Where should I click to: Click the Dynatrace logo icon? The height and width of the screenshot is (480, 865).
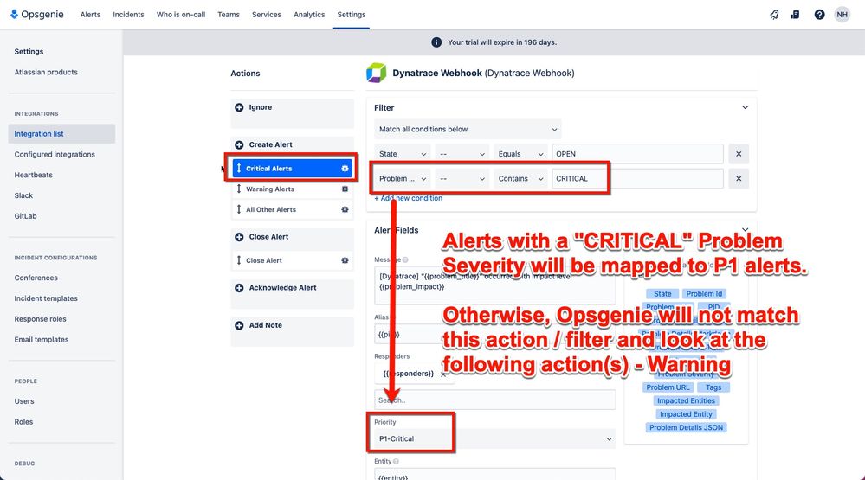click(377, 73)
